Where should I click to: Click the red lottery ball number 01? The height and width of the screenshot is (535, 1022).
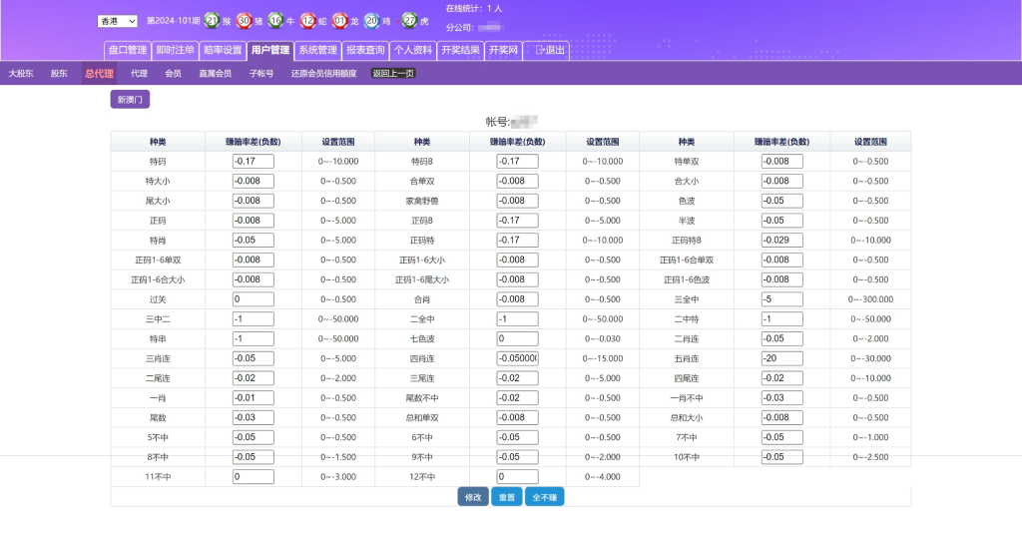(339, 20)
